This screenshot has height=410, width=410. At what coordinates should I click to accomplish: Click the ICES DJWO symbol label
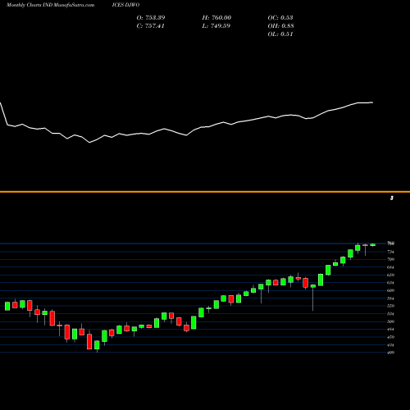point(125,5)
